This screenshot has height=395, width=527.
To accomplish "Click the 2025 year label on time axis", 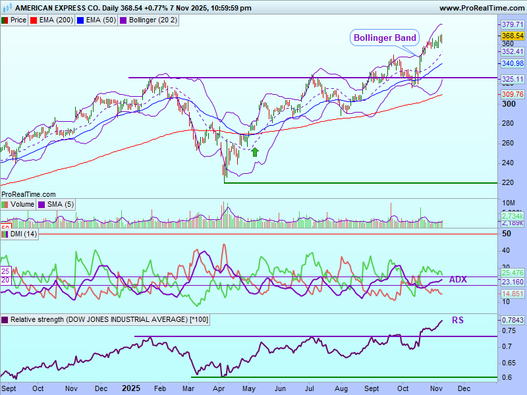I will point(132,388).
